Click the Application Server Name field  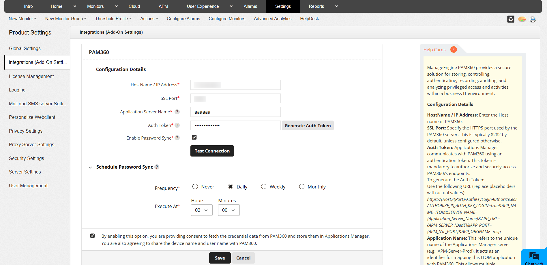pyautogui.click(x=235, y=112)
